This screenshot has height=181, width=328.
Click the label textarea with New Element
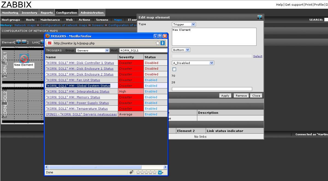214,37
